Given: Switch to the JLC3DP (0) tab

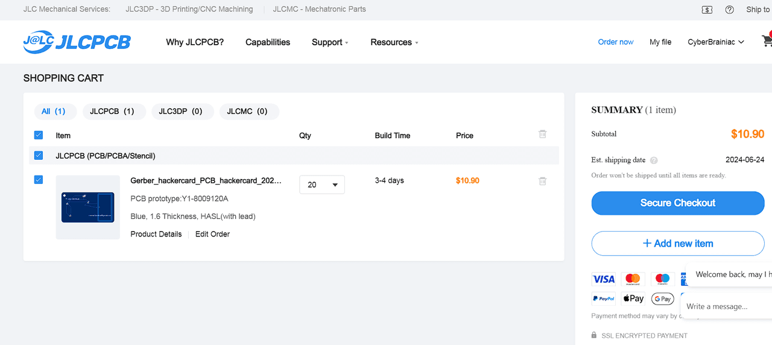Looking at the screenshot, I should [x=180, y=112].
